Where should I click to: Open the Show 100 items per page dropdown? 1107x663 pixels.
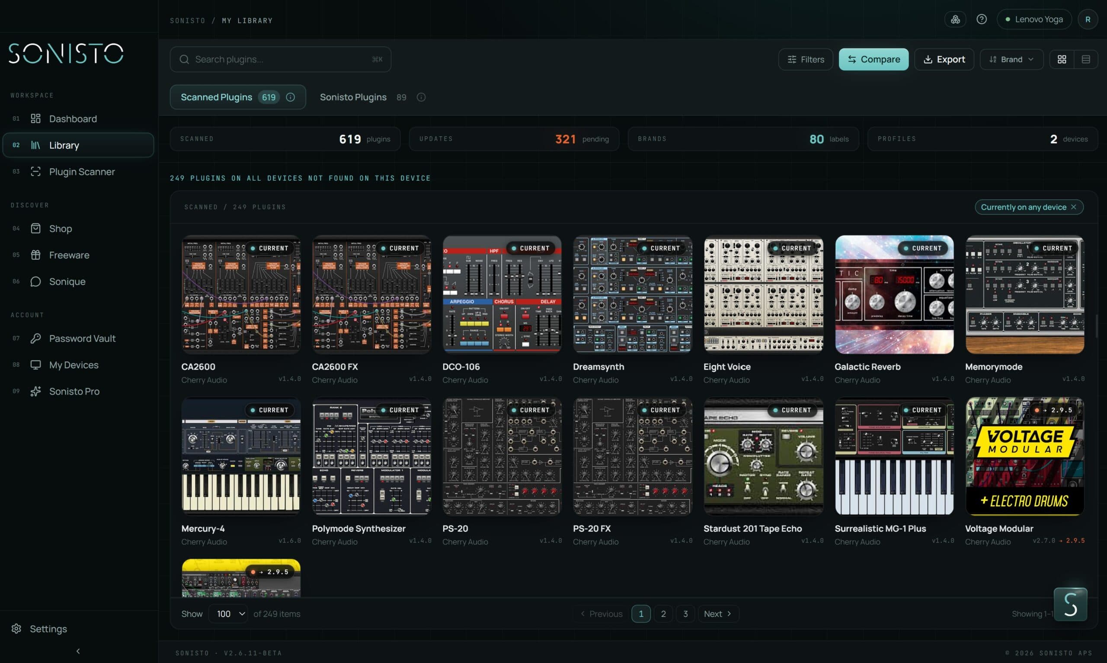[228, 614]
